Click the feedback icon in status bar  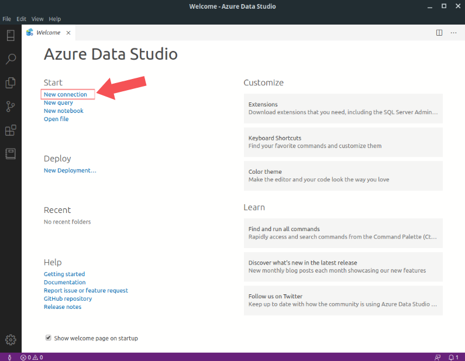(438, 357)
